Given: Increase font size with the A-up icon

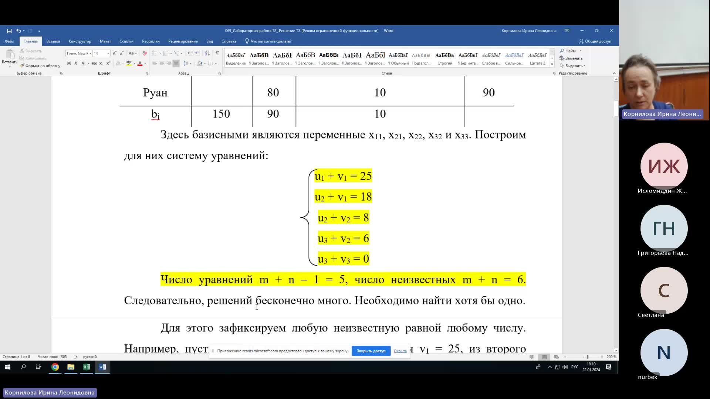Looking at the screenshot, I should [x=115, y=54].
